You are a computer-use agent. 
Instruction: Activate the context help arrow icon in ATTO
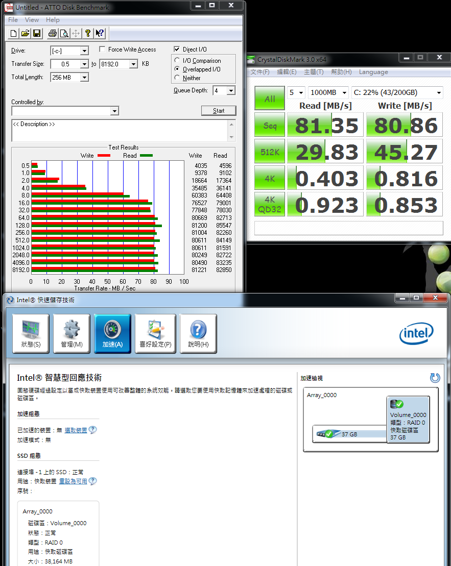tap(100, 34)
